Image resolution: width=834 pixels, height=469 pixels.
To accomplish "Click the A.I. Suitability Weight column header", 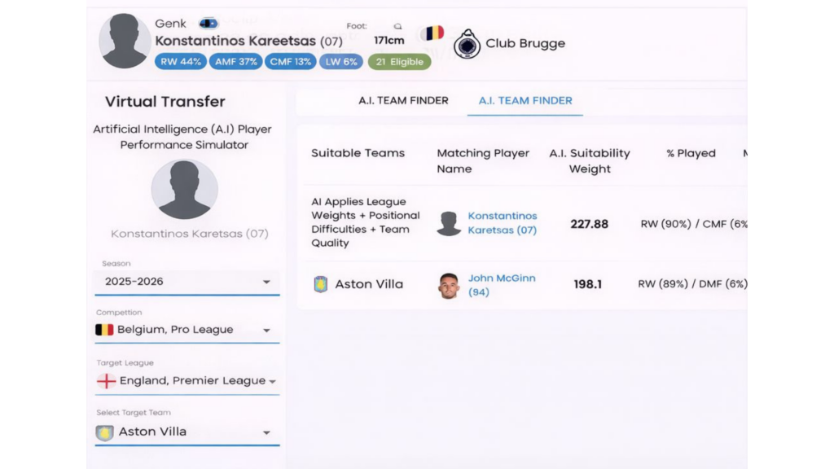I will click(x=590, y=161).
